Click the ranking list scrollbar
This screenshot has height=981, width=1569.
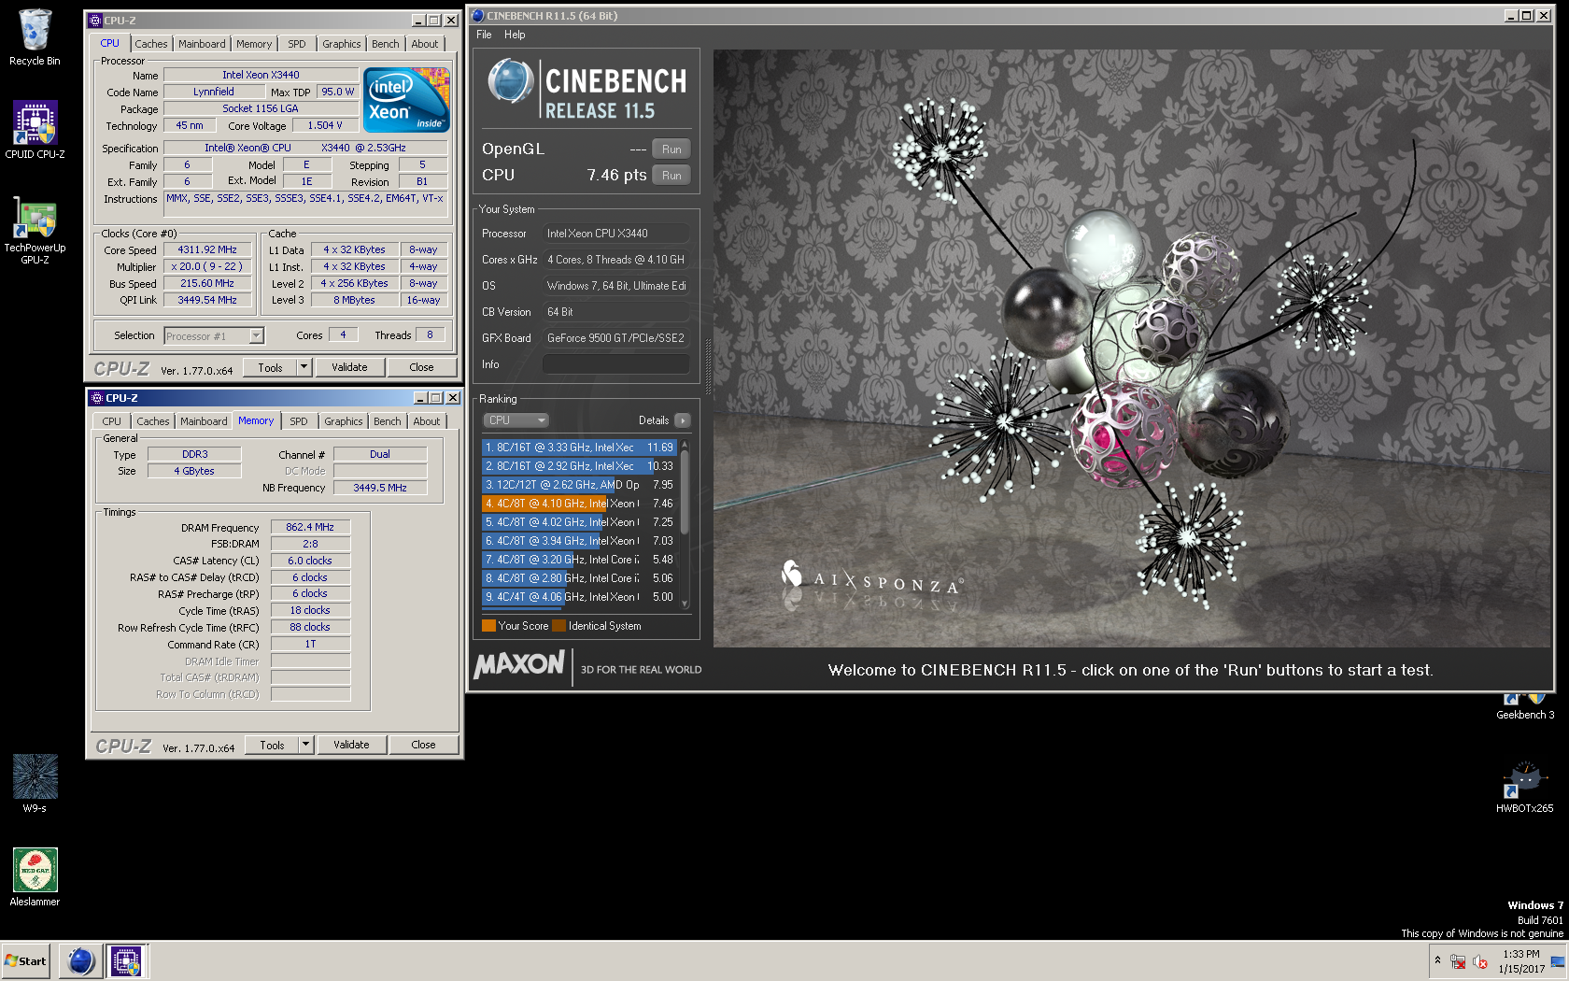[685, 493]
